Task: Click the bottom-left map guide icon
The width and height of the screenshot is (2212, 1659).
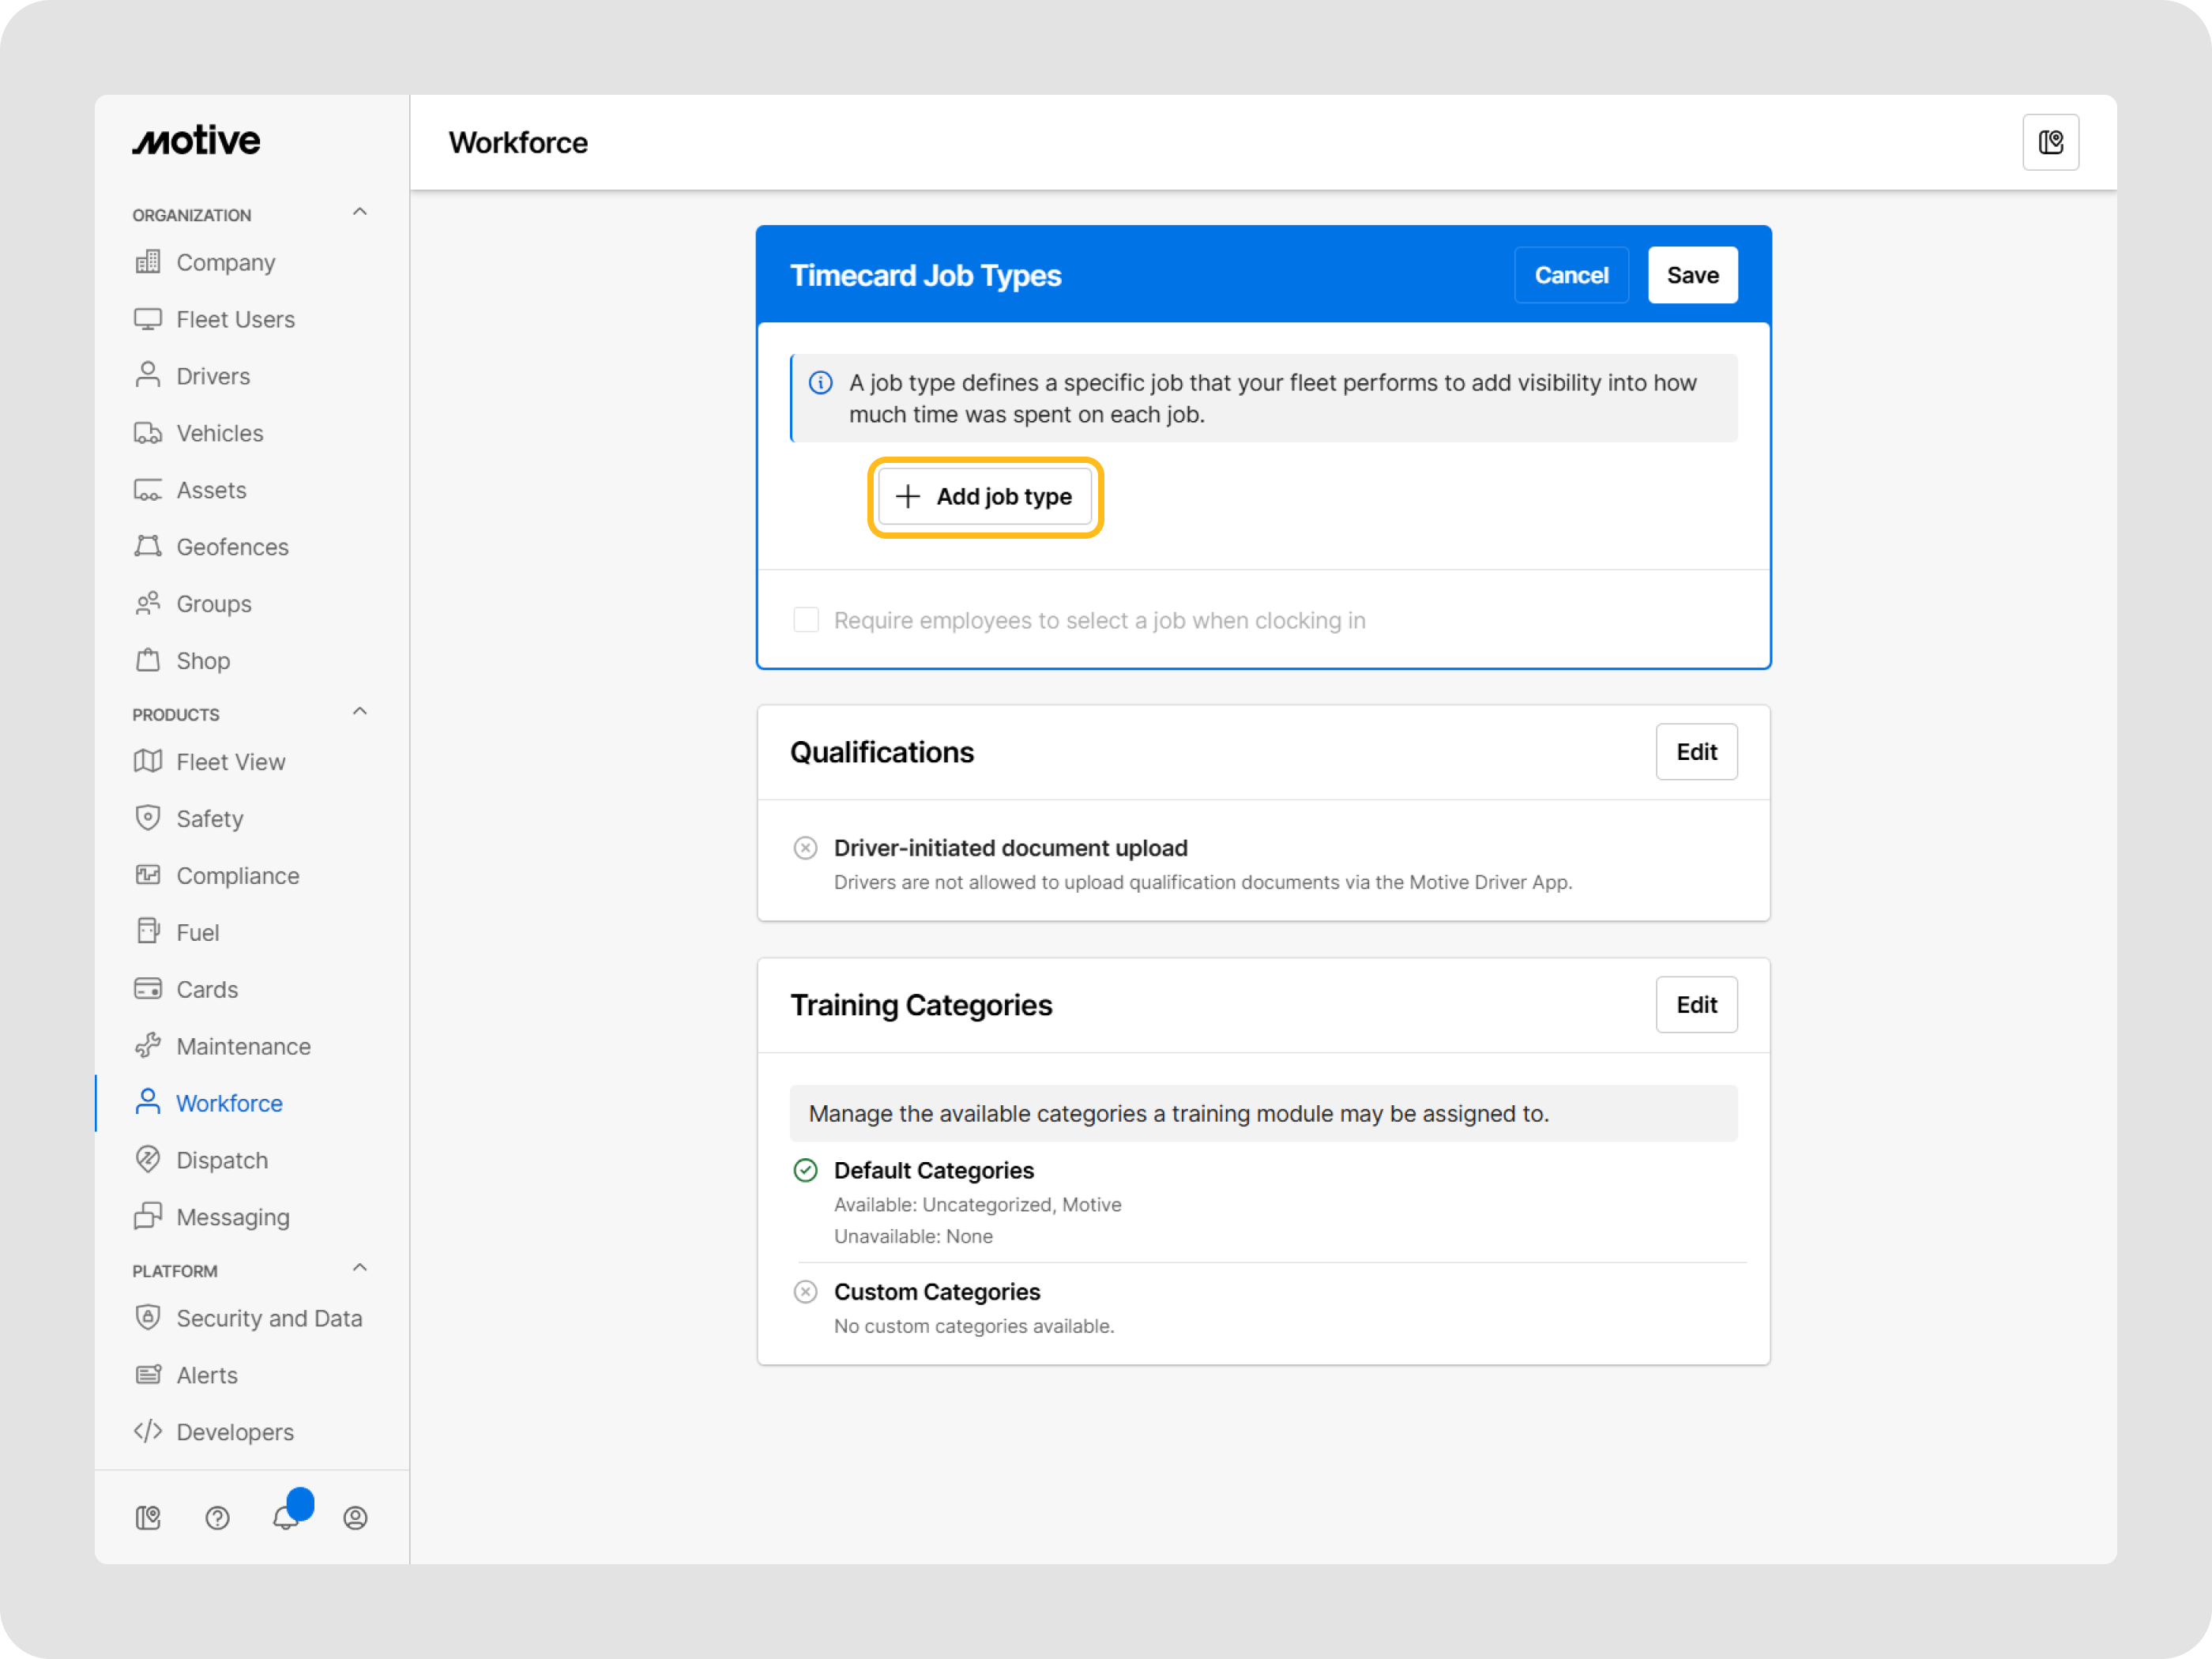Action: [x=148, y=1517]
